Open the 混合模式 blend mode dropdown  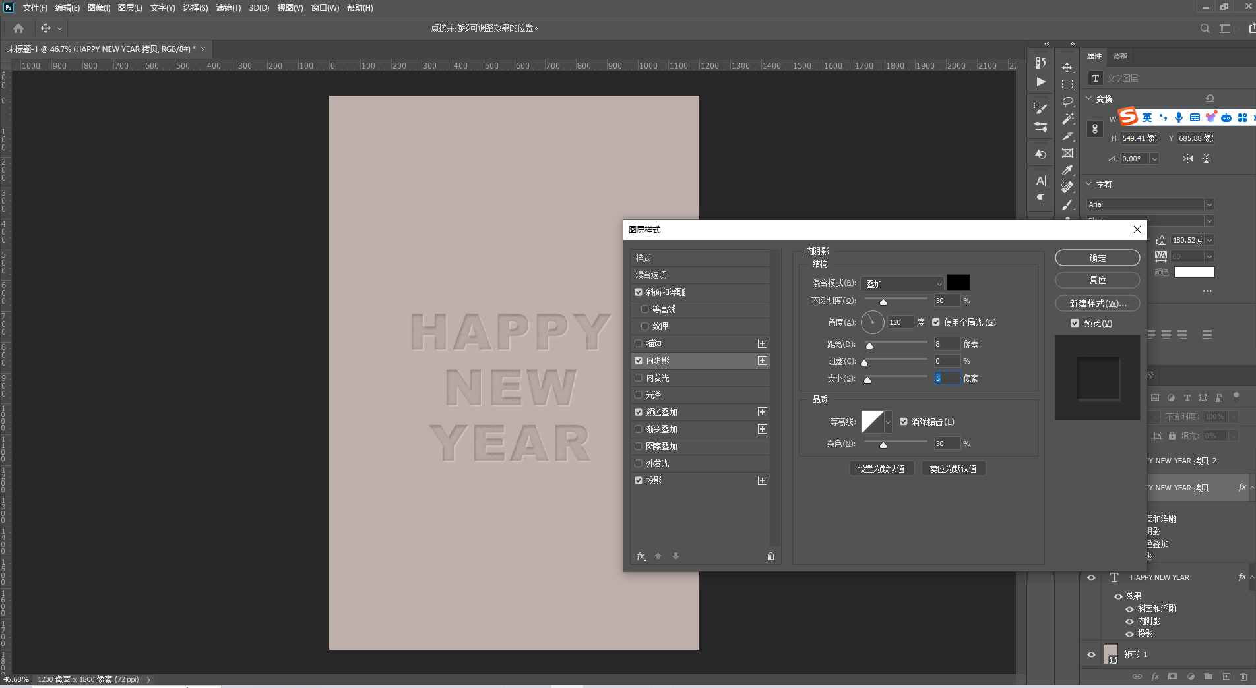coord(902,283)
